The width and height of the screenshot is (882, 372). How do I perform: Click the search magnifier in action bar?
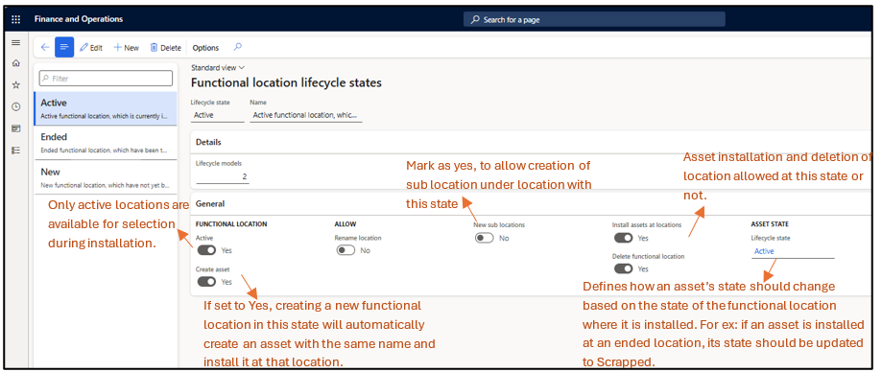tap(237, 47)
